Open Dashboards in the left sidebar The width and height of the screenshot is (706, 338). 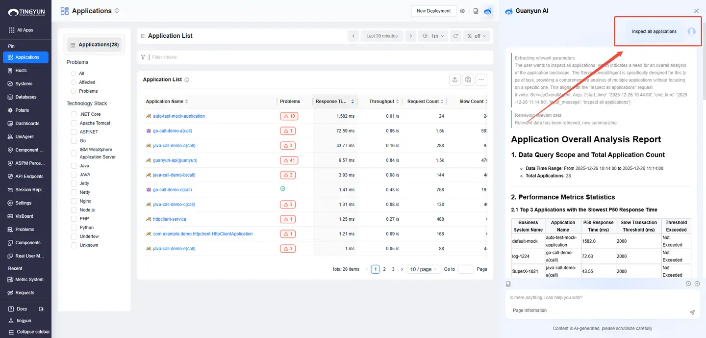tap(27, 124)
